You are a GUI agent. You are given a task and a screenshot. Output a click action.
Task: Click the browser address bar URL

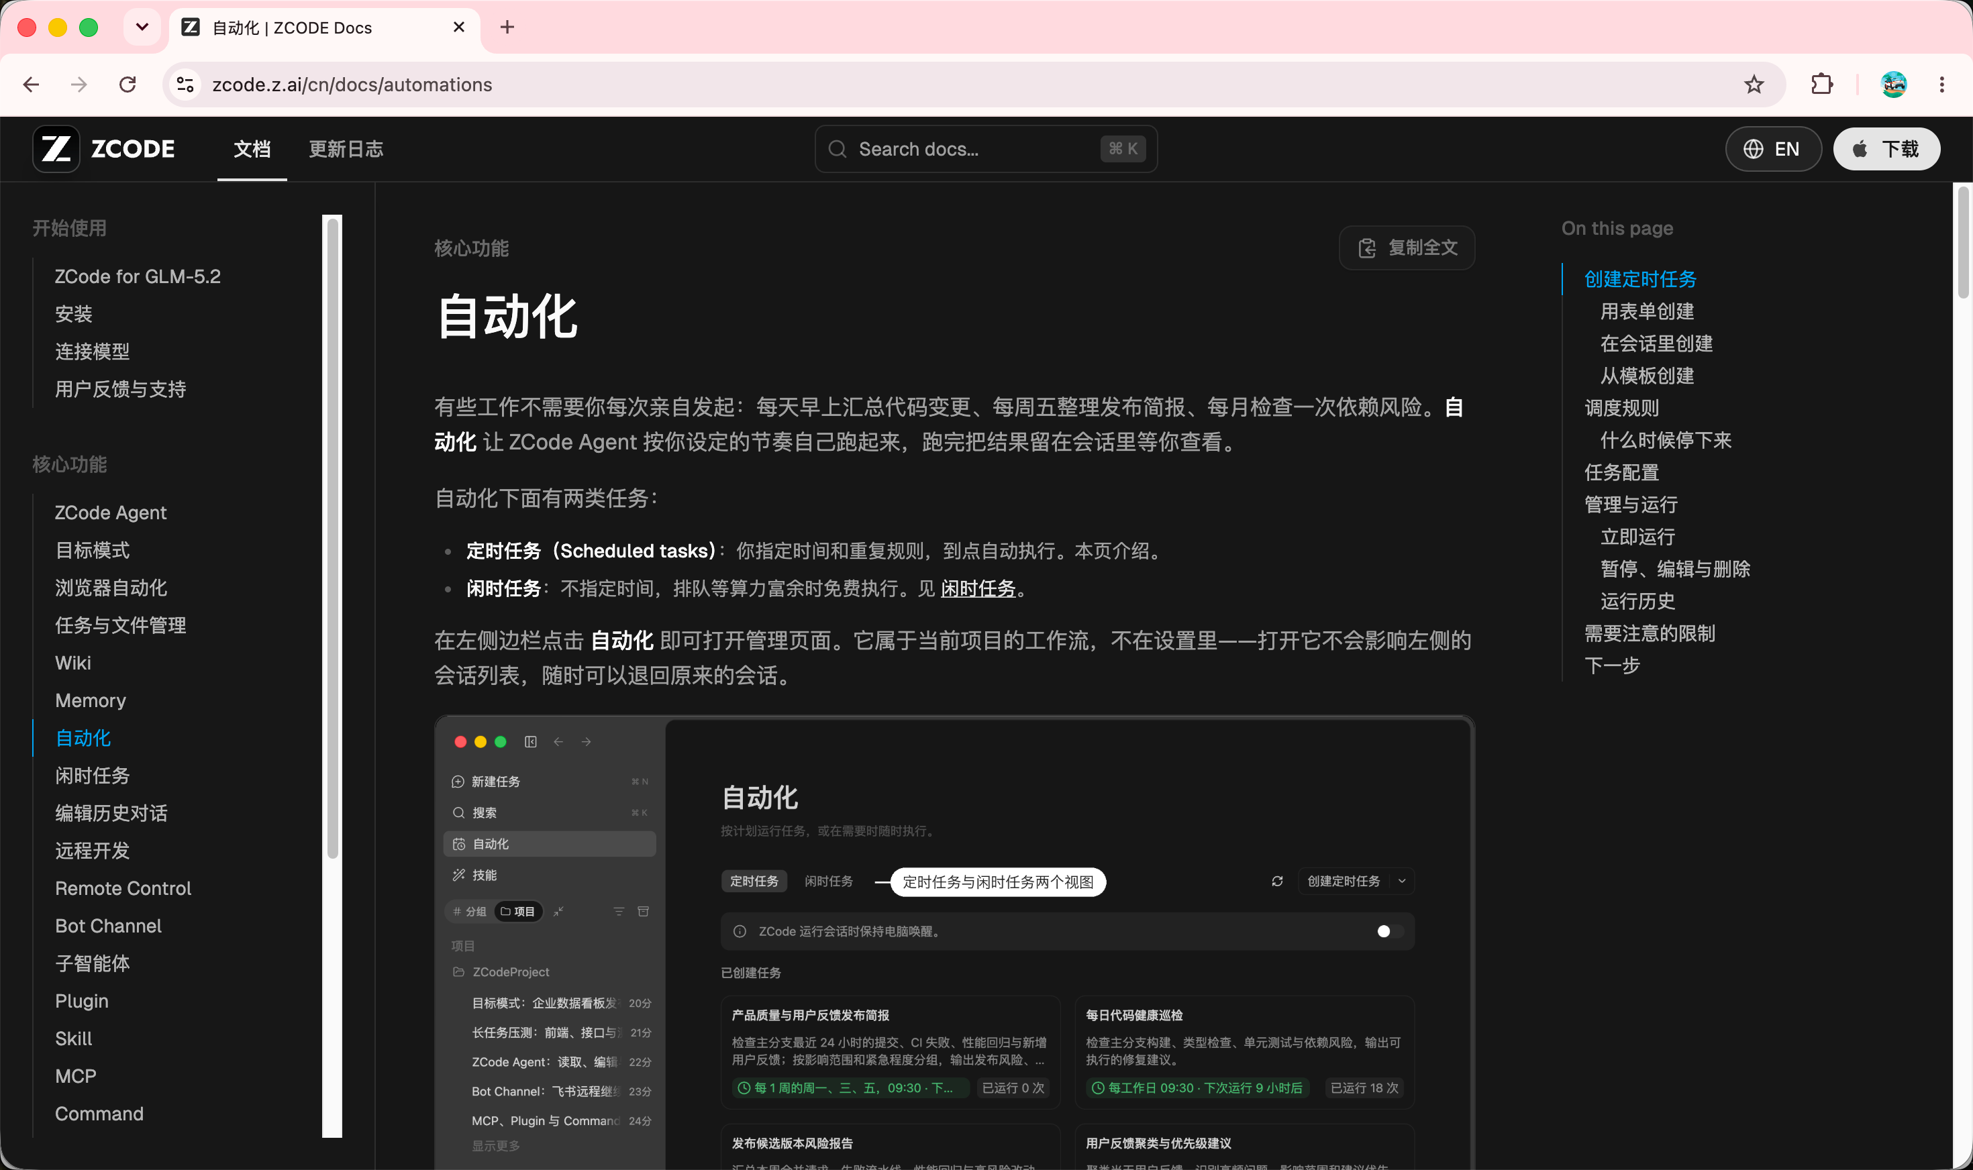(352, 85)
